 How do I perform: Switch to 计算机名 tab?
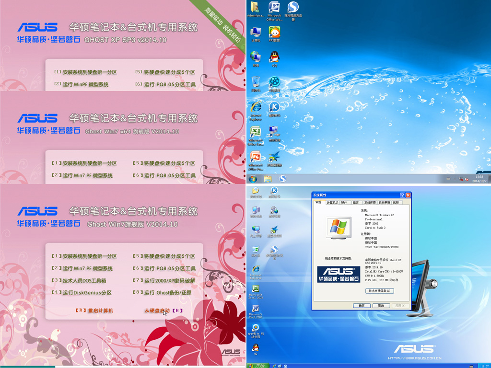[332, 203]
